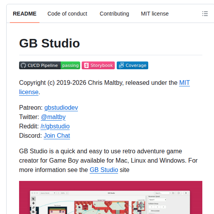Click the Join Chat Discord link

pos(57,136)
